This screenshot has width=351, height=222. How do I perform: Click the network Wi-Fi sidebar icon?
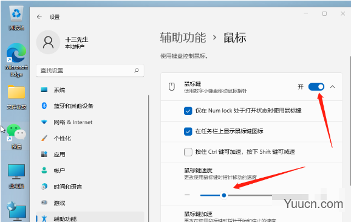44,122
